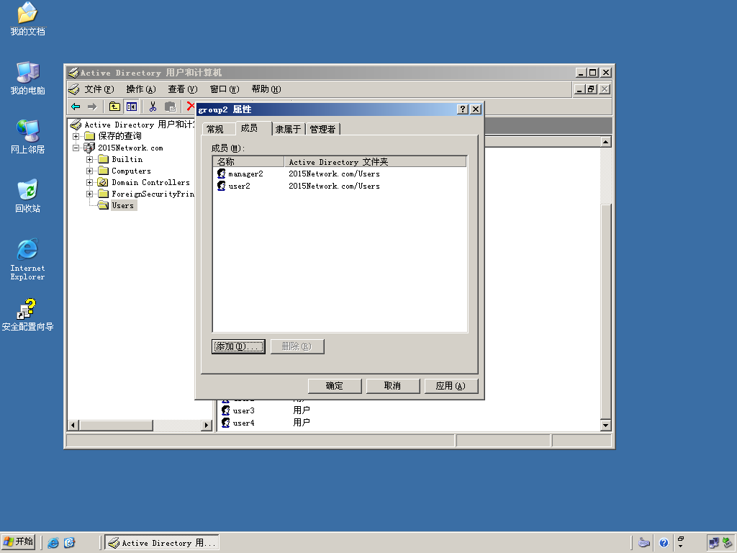Switch to the 隶属于 tab
737x553 pixels.
(288, 129)
